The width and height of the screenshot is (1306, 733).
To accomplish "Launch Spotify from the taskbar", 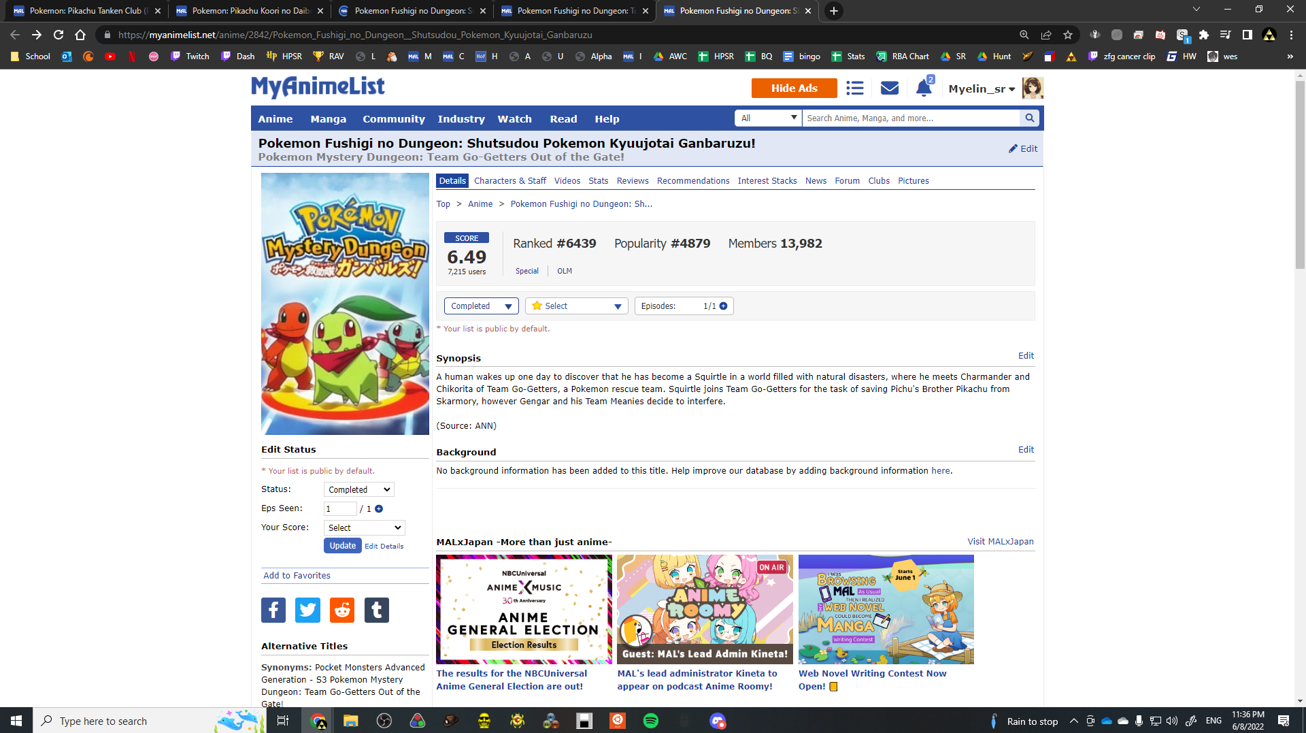I will point(650,721).
